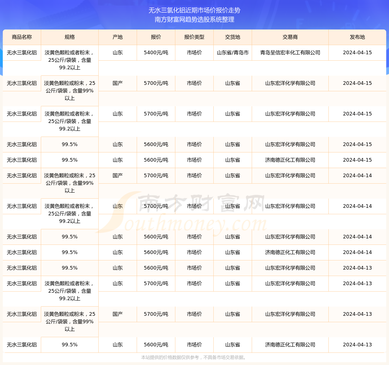Click 99.5% spec in 济南德正 2024-04-15 row
Screen dimensions: 389x365
pyautogui.click(x=70, y=160)
